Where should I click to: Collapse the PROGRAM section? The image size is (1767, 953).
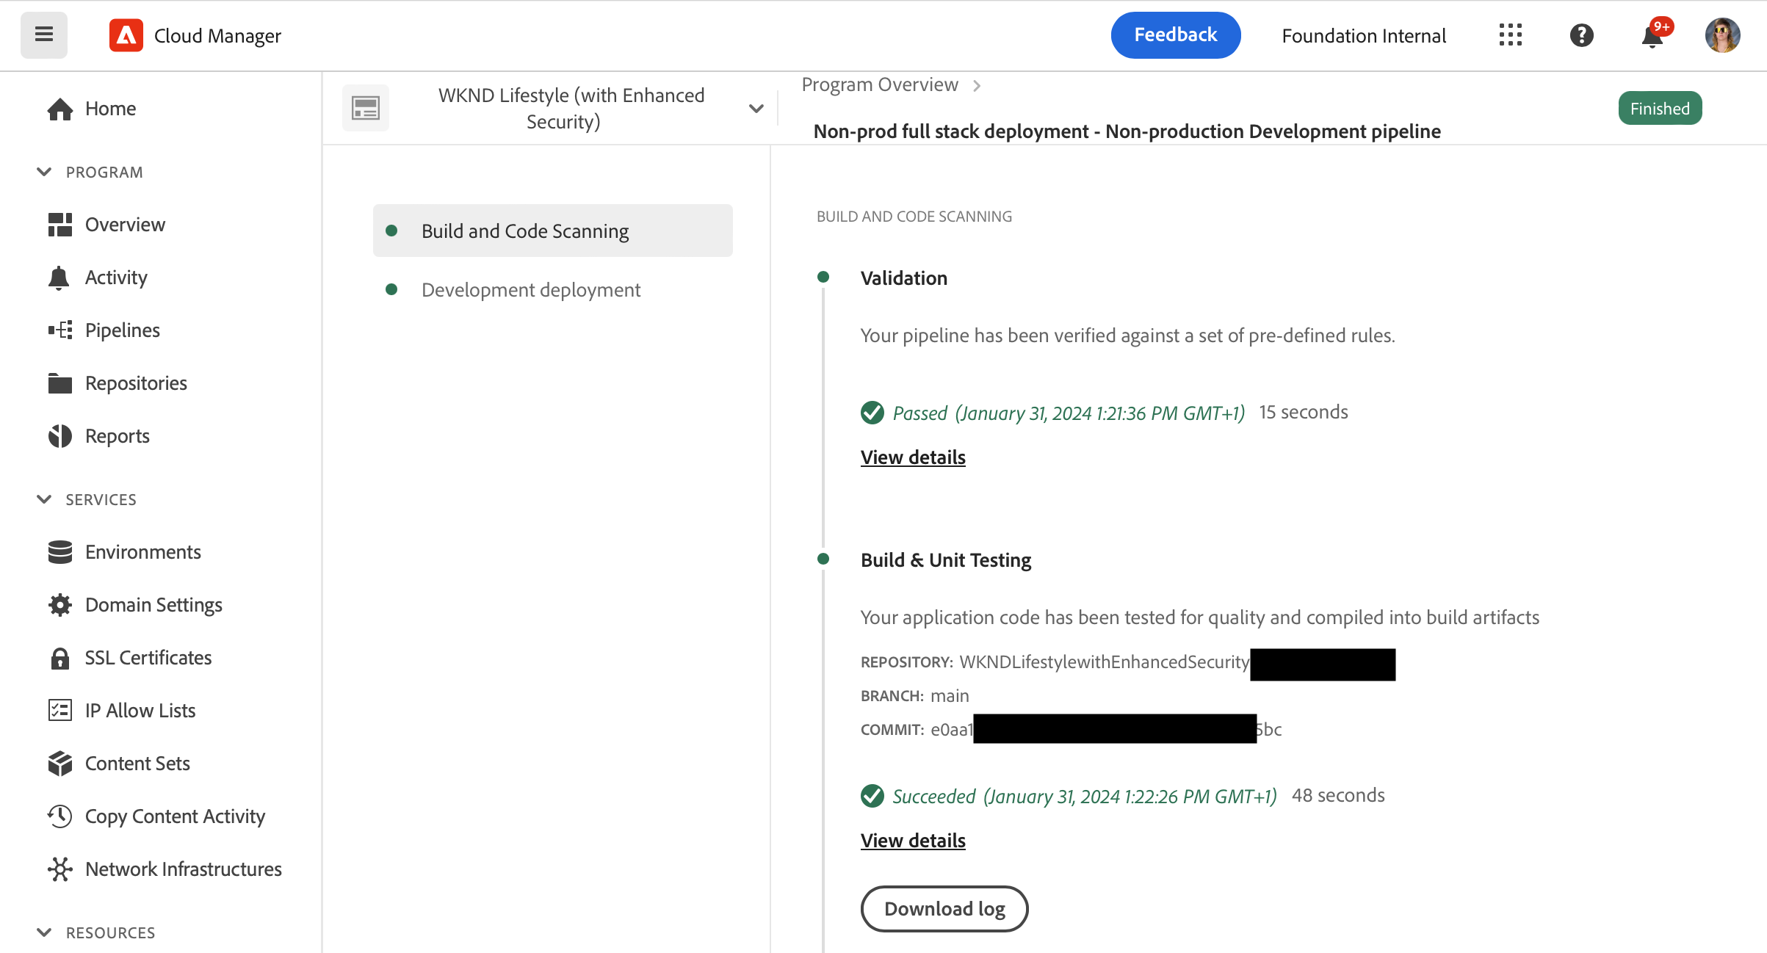[44, 172]
